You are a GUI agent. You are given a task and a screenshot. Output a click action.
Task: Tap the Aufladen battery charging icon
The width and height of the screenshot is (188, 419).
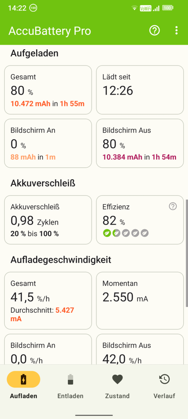[24, 379]
